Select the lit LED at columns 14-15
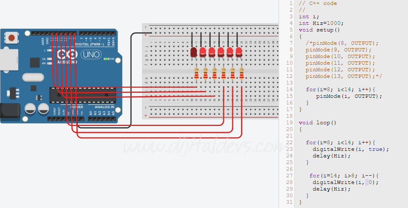 tap(212, 52)
